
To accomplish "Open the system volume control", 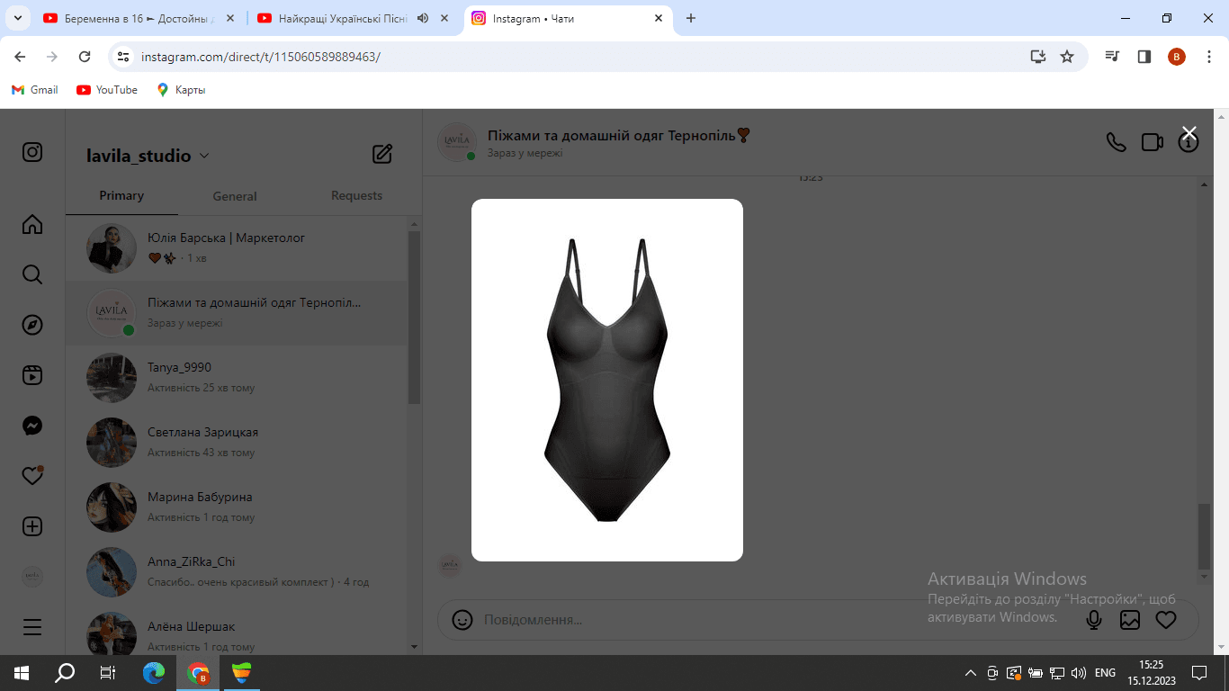I will (x=1080, y=673).
